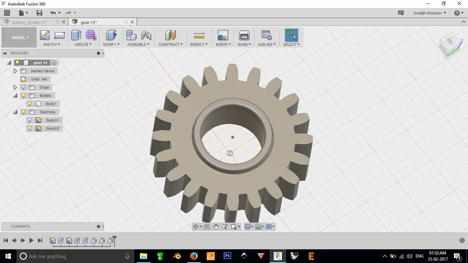Select the Zoom magnifier tool
Viewport: 468px width, 263px height.
click(x=225, y=227)
